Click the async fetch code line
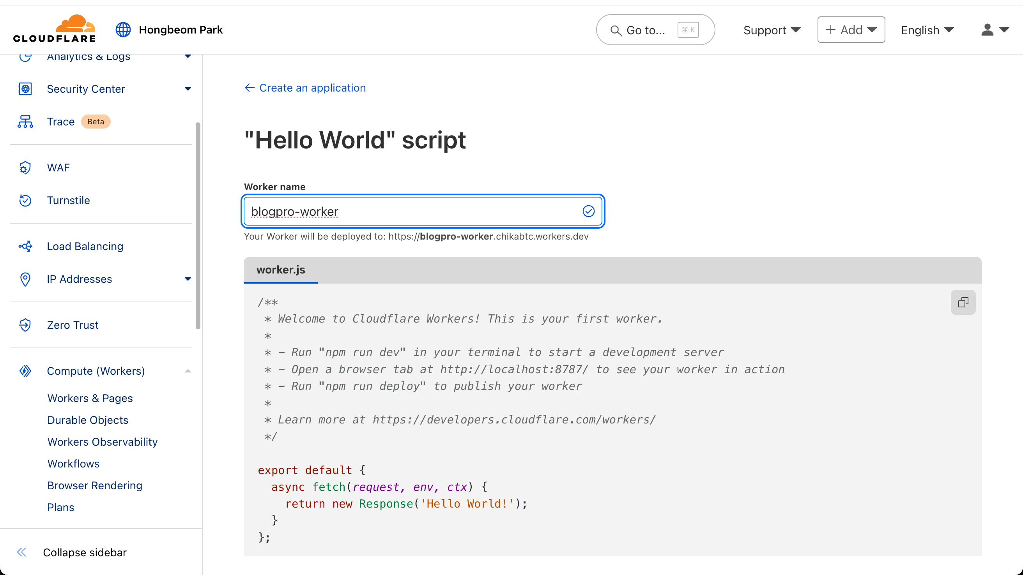Image resolution: width=1023 pixels, height=575 pixels. click(x=379, y=487)
